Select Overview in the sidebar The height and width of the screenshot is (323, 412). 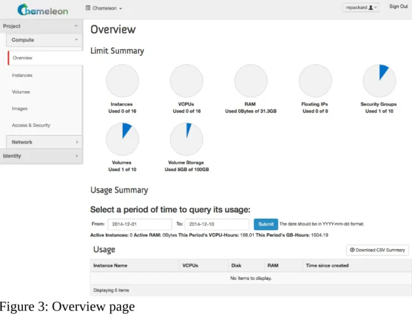tap(45, 58)
